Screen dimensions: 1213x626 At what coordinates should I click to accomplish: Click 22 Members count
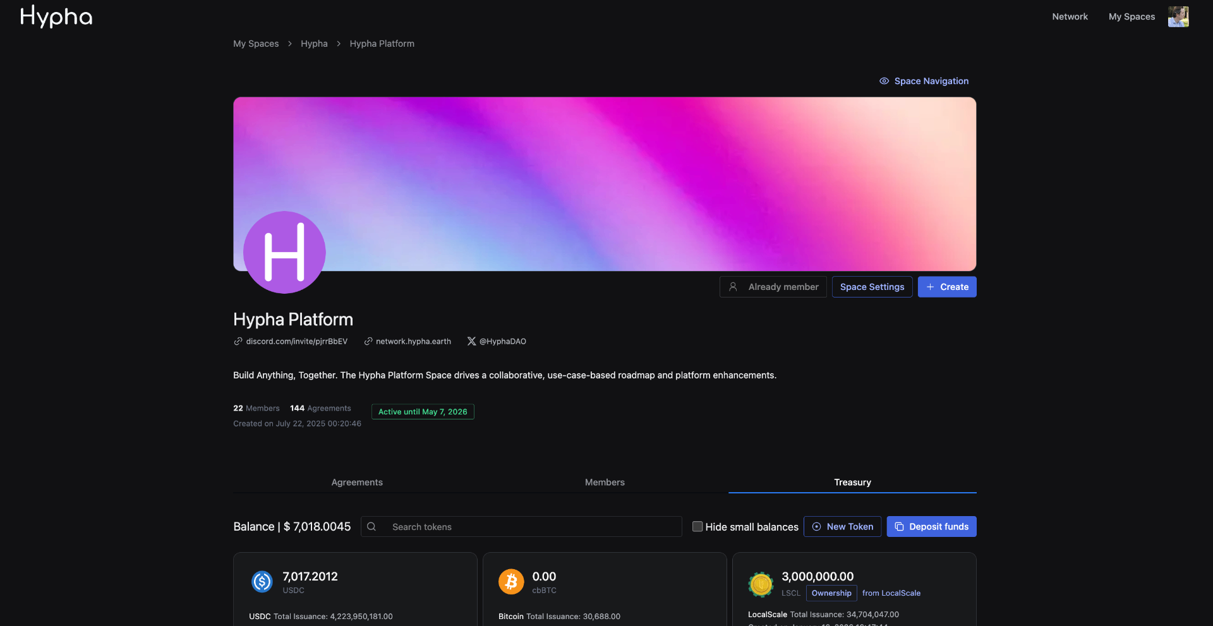256,408
